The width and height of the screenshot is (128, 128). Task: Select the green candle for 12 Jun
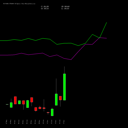click(x=52, y=112)
